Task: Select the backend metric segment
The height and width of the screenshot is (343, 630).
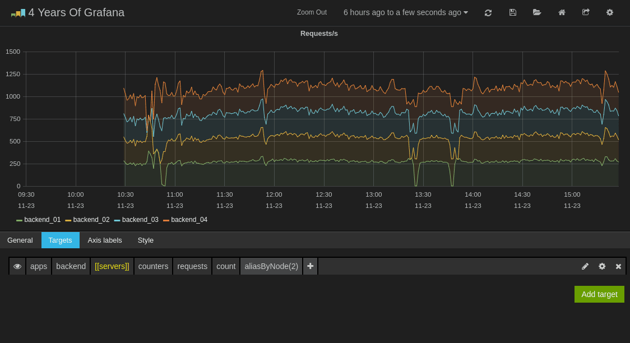Action: [71, 266]
